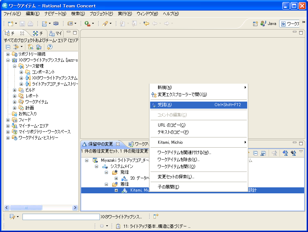
Task: Click the Expand All icon in Pending Changes
Action: click(263, 153)
